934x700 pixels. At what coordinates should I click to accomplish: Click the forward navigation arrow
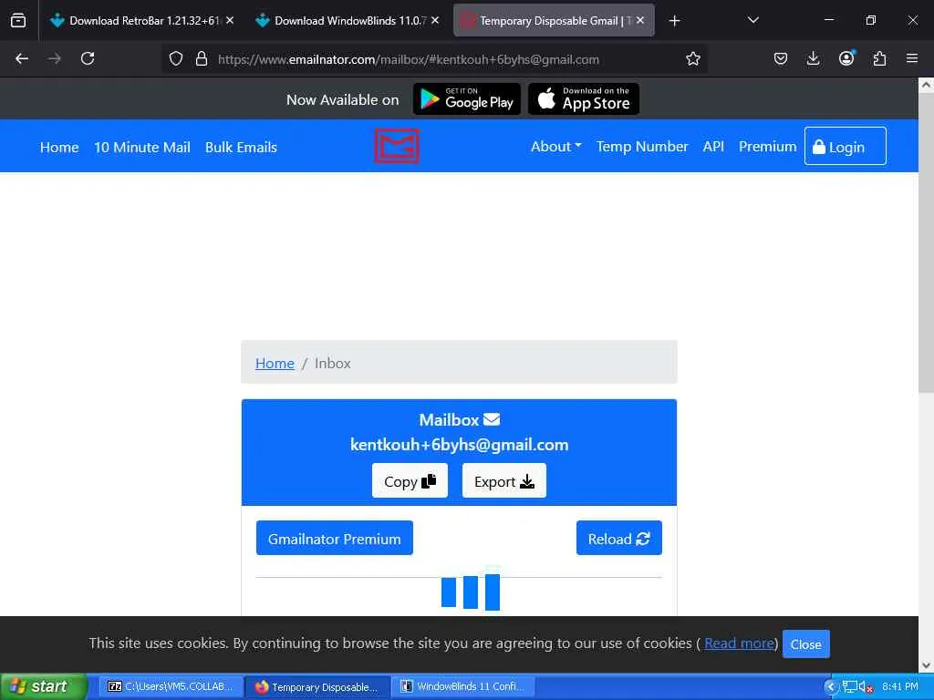pyautogui.click(x=54, y=58)
